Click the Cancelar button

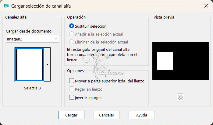point(107,115)
